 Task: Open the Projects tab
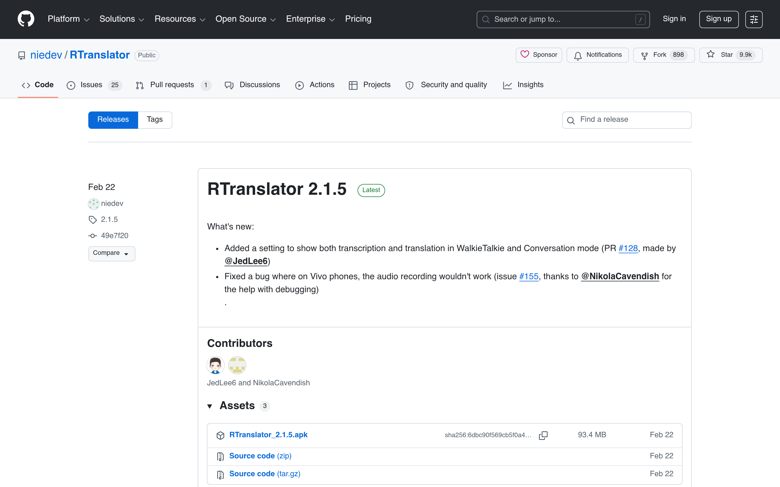(370, 85)
